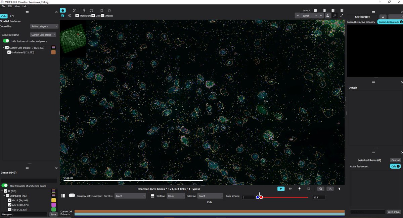
Task: Open the heatmap filter funnel
Action: point(339,189)
